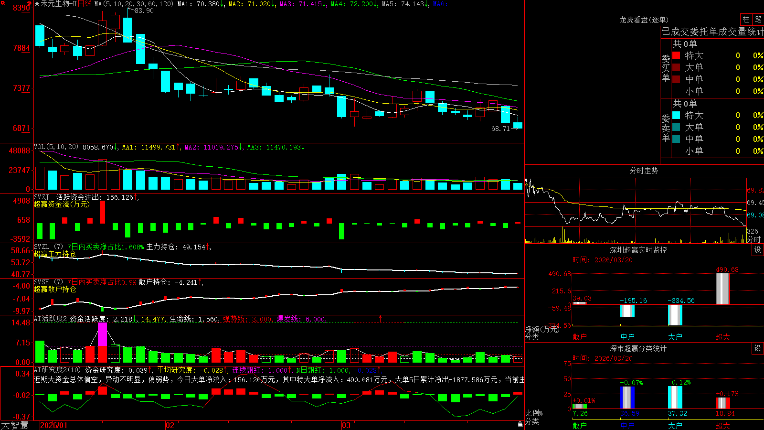Screen dimensions: 764x430
Task: Click the 中户 bar valued -195.16
Action: (627, 311)
